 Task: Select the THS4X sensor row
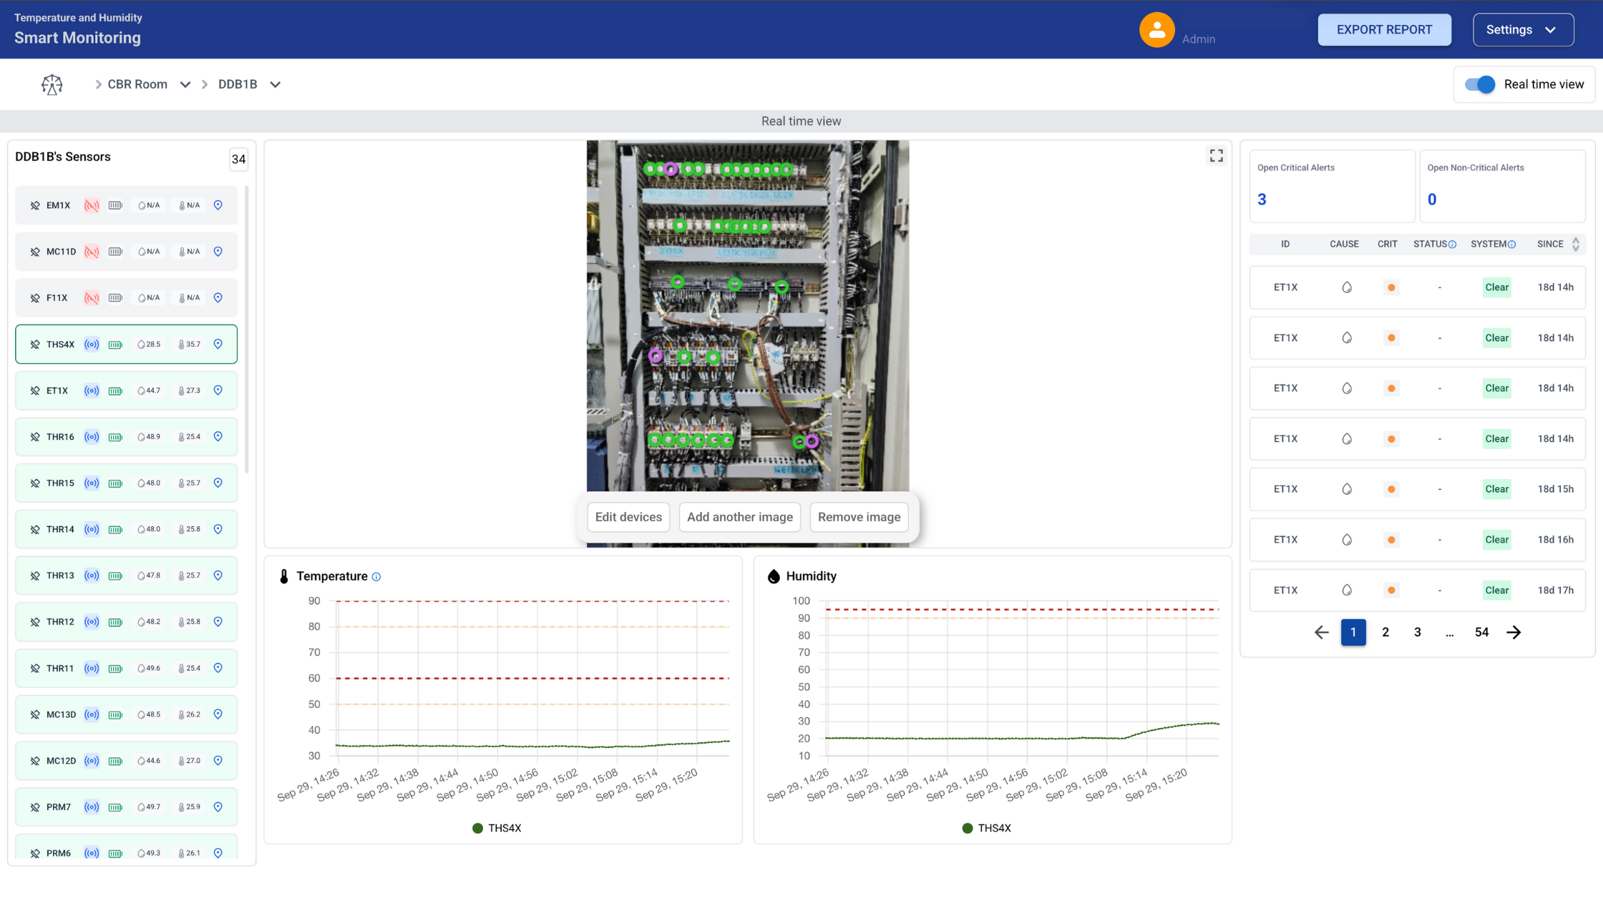[126, 344]
